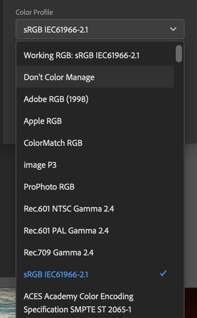Pick Apple RGB from the list
Image resolution: width=197 pixels, height=318 pixels.
pos(43,121)
